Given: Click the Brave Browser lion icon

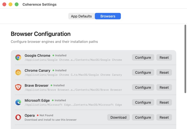Looking at the screenshot, I should point(18,87).
